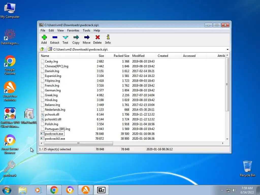Select the French.lng row
260x195 pixels.
click(133, 85)
